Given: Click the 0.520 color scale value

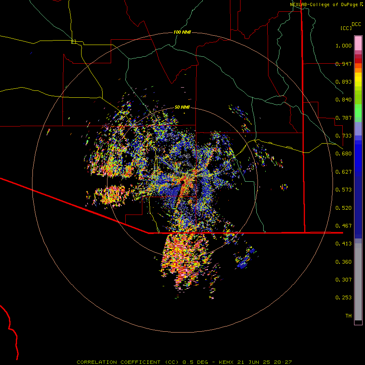Looking at the screenshot, I should (344, 208).
